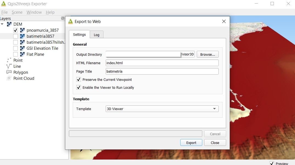This screenshot has height=165, width=295.
Task: Enable the batimetria3857 layer checkbox
Action: coord(15,36)
